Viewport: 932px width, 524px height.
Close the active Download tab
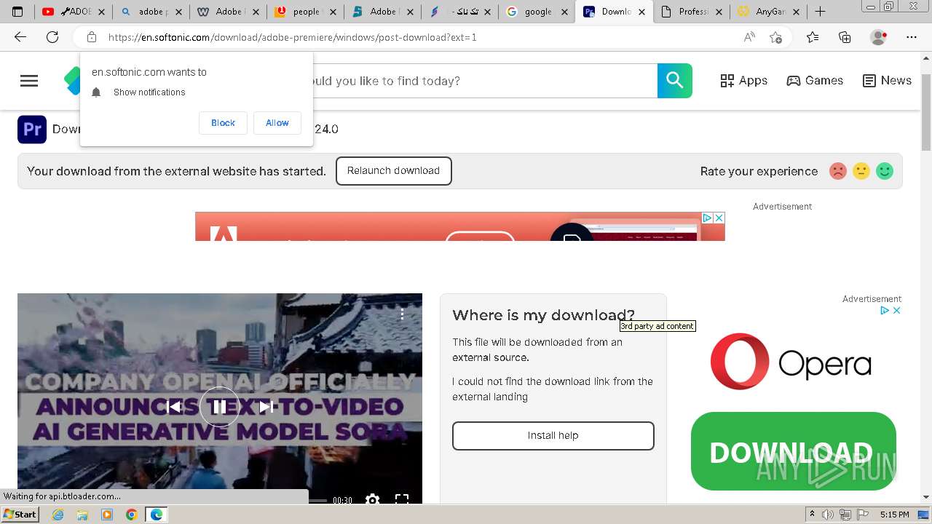coord(641,12)
